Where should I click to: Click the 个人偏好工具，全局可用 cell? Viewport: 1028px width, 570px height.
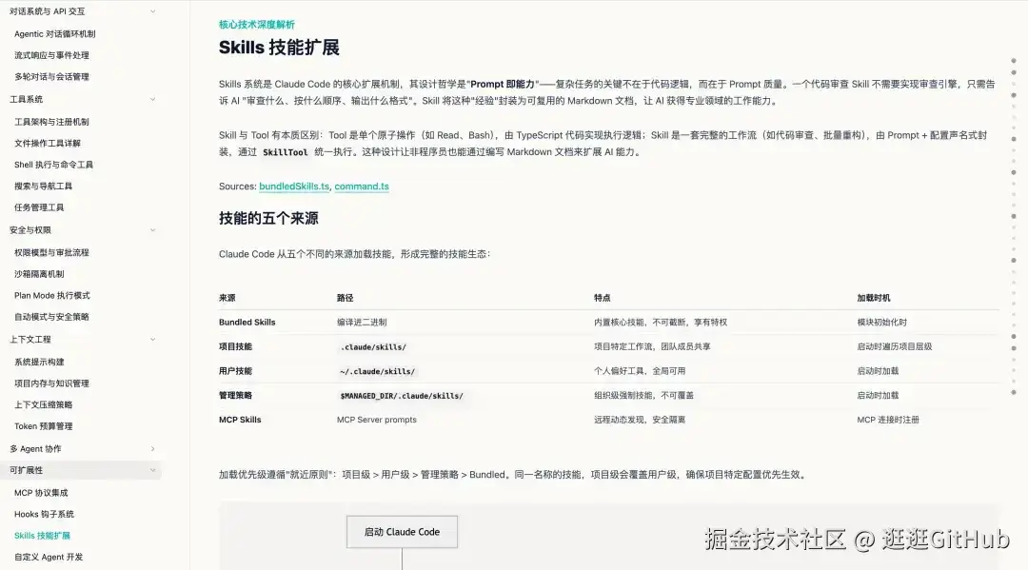(x=640, y=371)
